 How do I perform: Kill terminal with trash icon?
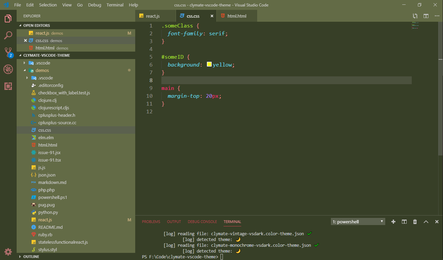click(415, 222)
